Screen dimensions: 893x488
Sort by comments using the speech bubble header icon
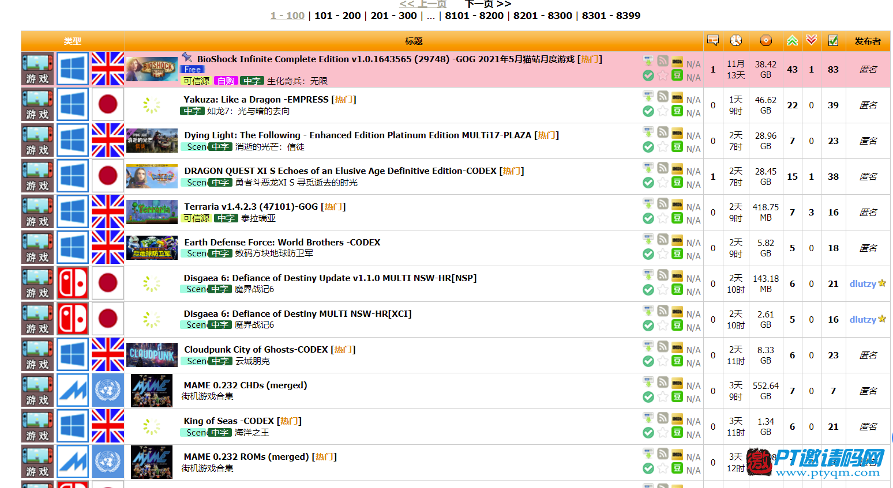tap(713, 40)
